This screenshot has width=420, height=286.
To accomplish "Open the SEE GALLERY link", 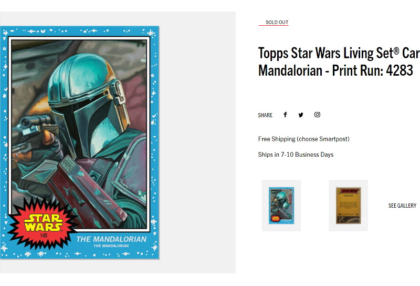I will coord(402,206).
